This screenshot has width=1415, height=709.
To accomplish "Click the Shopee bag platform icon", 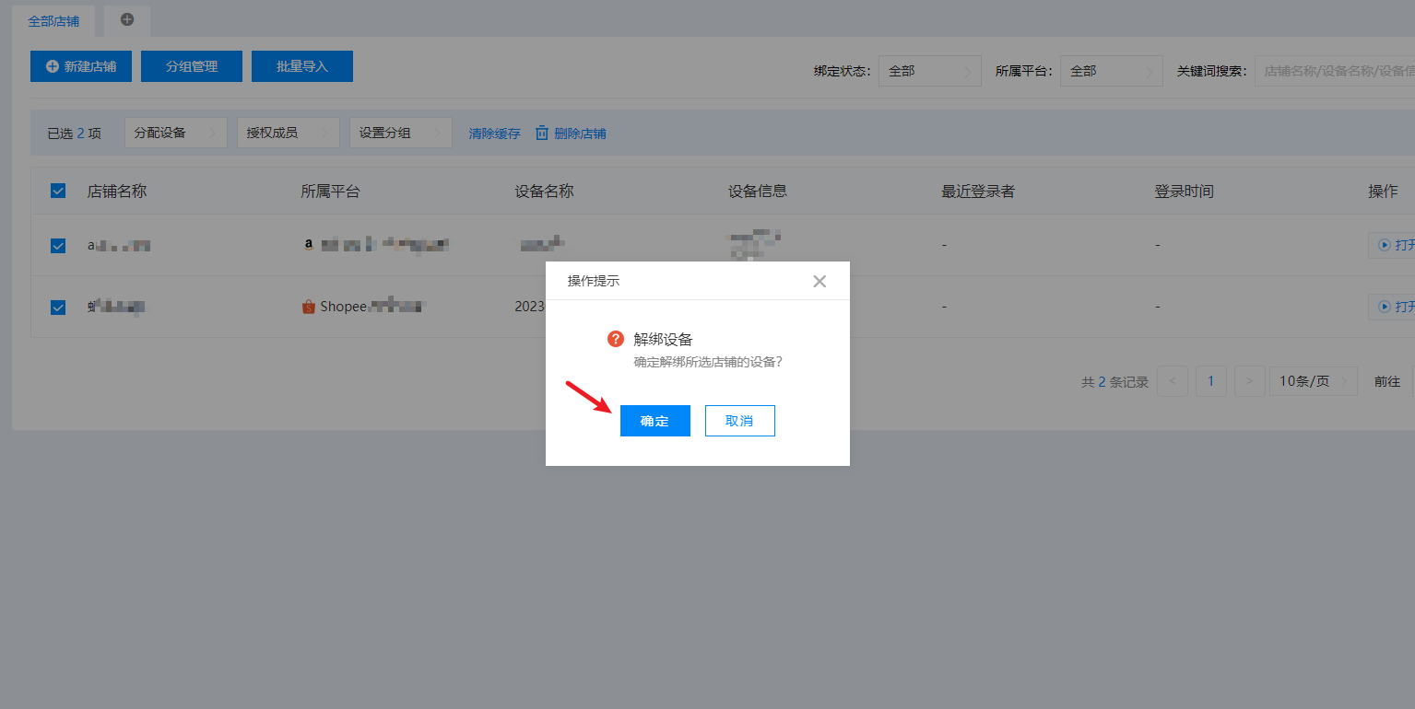I will (309, 307).
